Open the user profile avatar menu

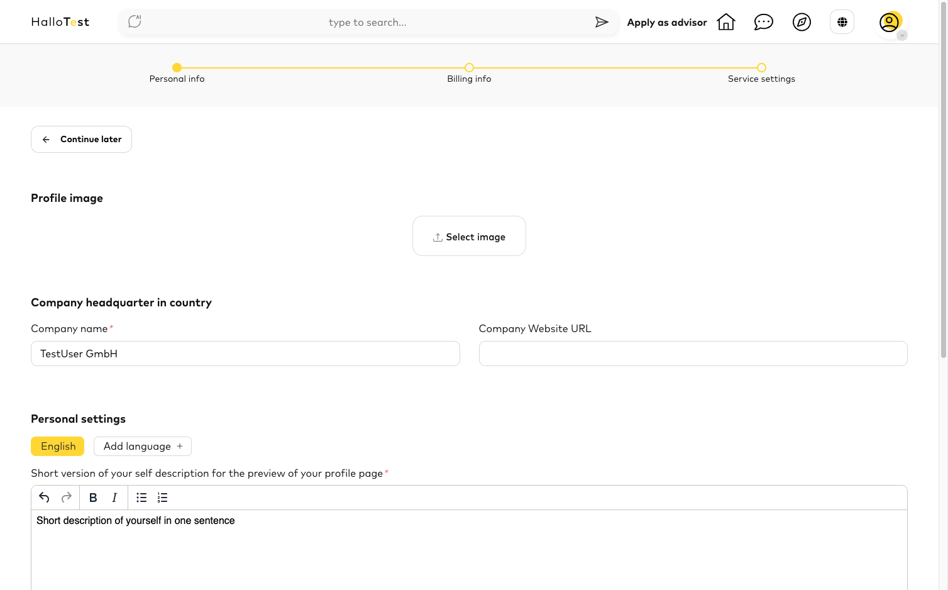(890, 23)
